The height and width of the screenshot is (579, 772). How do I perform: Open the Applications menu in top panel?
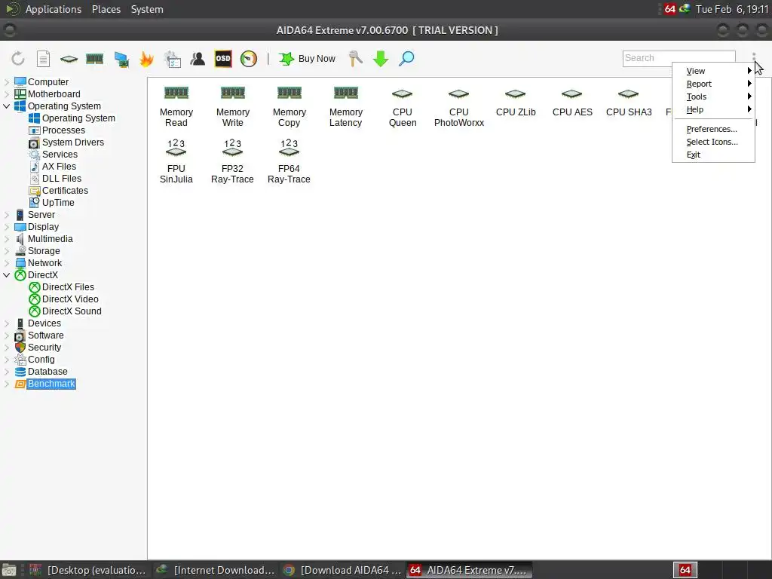coord(54,9)
